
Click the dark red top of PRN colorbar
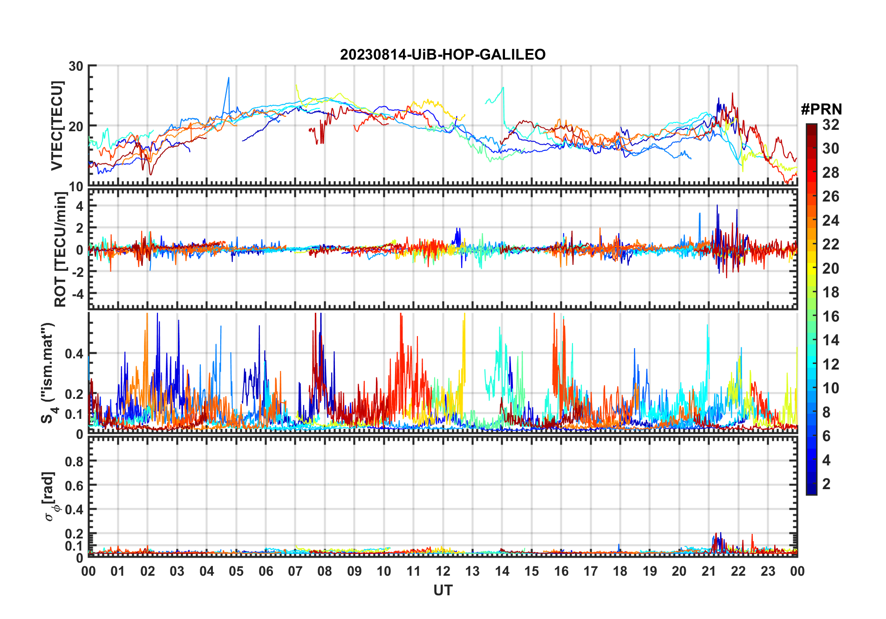coord(811,127)
